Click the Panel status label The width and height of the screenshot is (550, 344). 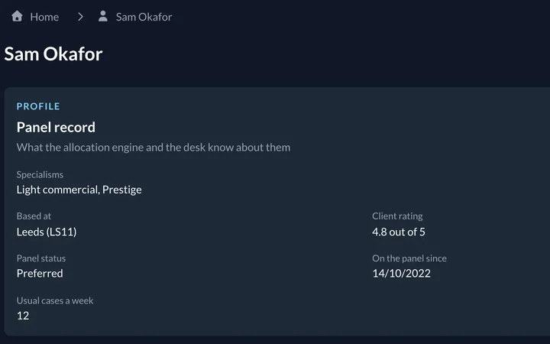(x=41, y=258)
